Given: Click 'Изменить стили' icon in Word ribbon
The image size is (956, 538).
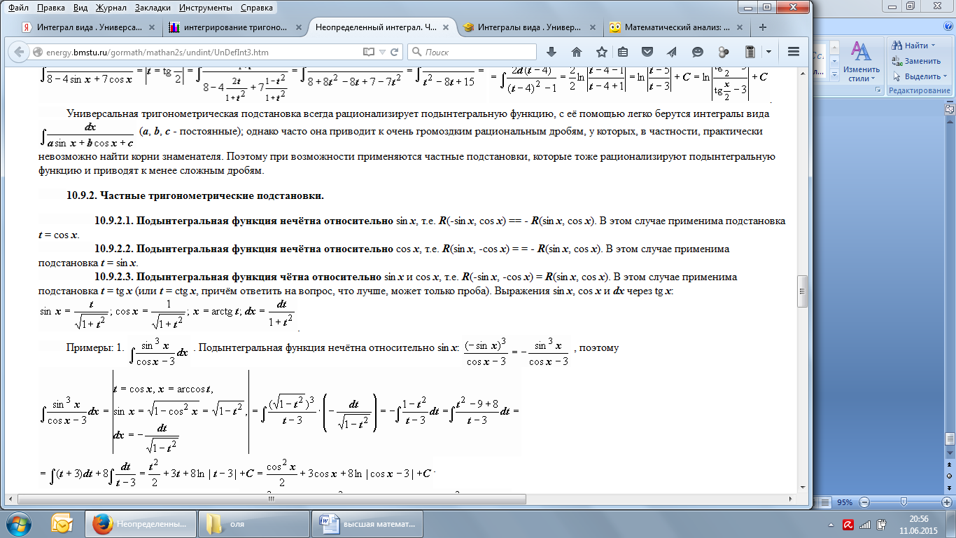Looking at the screenshot, I should 861,62.
